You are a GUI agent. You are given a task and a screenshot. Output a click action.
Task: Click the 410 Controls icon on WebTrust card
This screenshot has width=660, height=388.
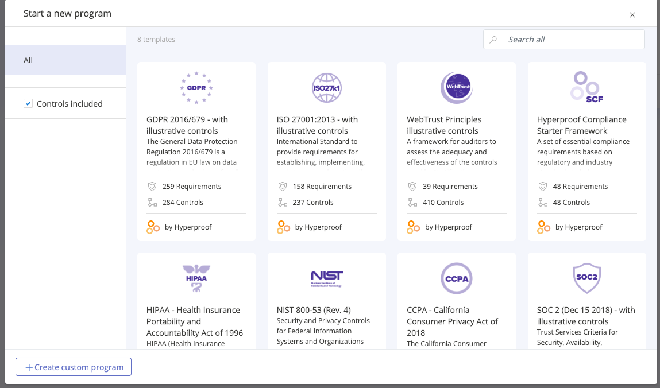[x=412, y=203]
